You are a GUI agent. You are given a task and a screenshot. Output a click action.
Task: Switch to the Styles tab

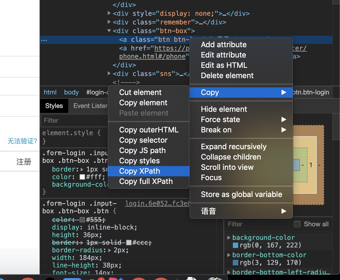(x=54, y=106)
